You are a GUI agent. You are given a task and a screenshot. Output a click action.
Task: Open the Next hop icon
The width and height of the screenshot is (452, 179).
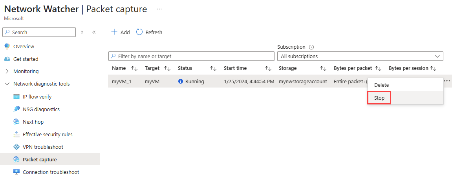click(16, 122)
